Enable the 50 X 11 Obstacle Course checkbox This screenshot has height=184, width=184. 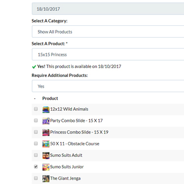36,143
